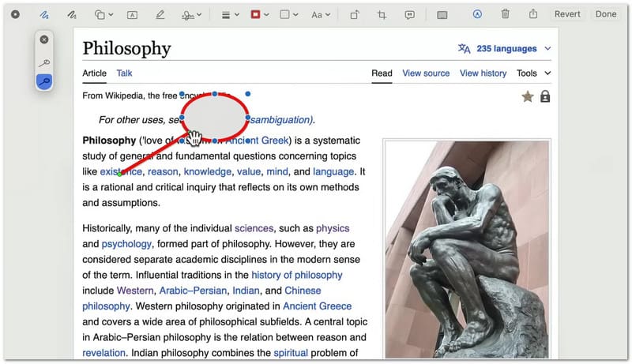
Task: Click the Shape Style lines icon
Action: 226,15
